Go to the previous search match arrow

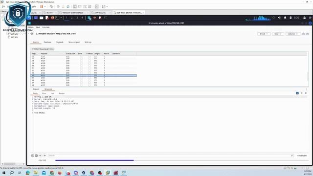[40, 155]
